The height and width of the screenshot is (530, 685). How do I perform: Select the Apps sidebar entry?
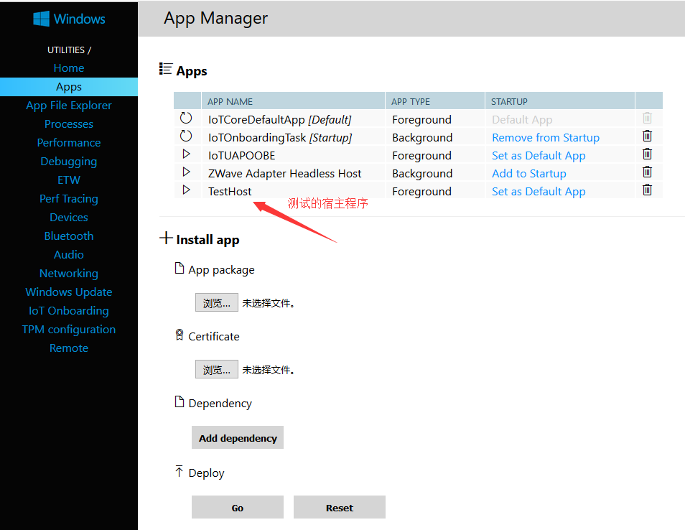click(69, 87)
